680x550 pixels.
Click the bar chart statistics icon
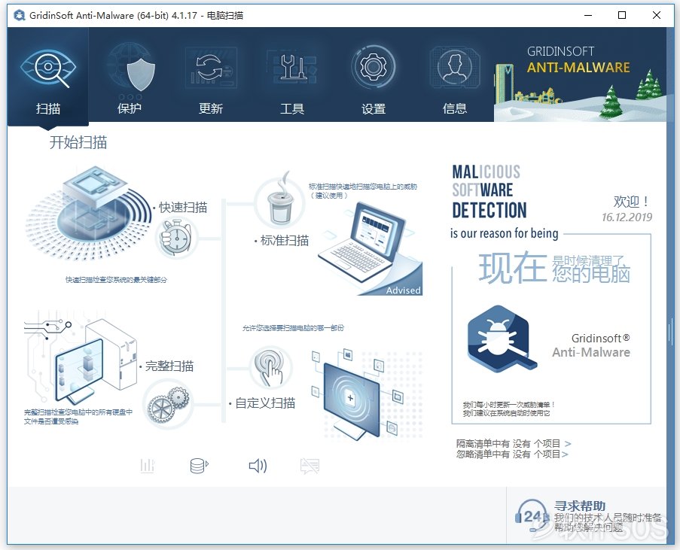pos(148,466)
